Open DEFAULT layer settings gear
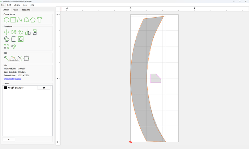249x149 pixels. coord(44,88)
